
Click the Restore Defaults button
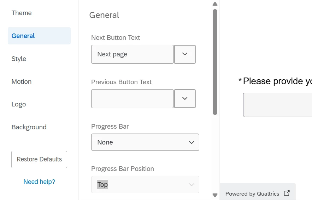pyautogui.click(x=39, y=159)
